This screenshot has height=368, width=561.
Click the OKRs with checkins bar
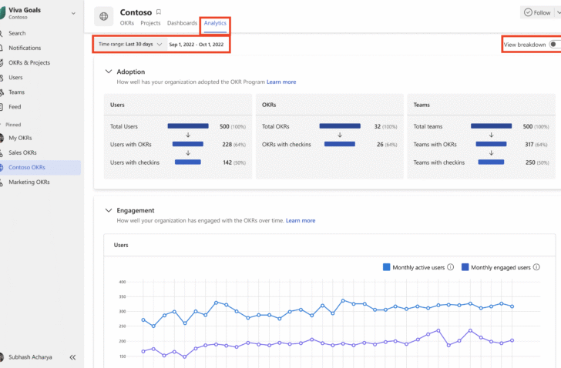pyautogui.click(x=340, y=144)
